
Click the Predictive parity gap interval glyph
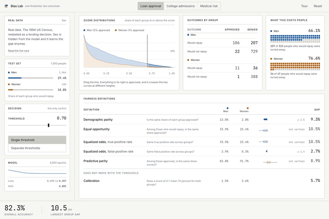click(x=270, y=162)
